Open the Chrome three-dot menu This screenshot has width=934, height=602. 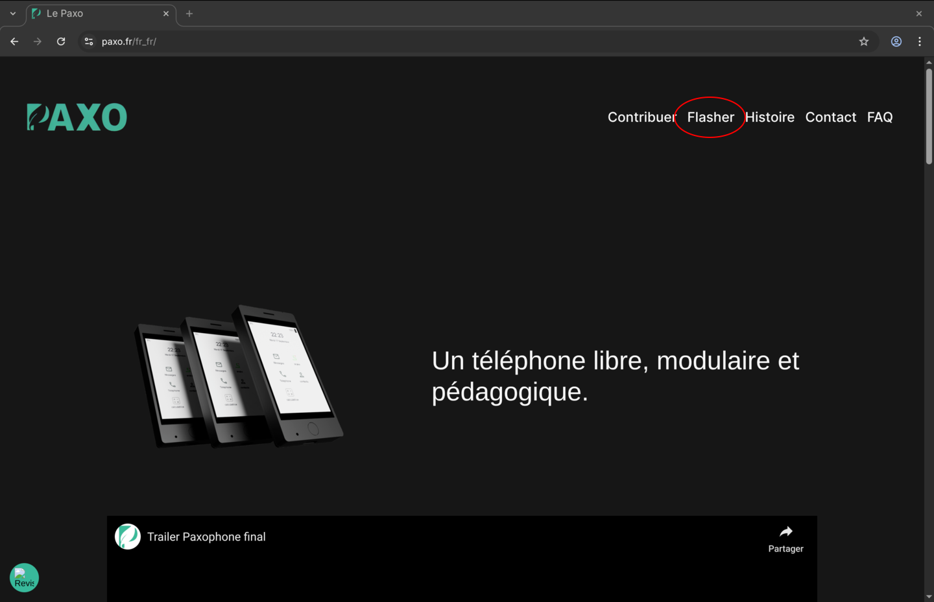pos(919,41)
